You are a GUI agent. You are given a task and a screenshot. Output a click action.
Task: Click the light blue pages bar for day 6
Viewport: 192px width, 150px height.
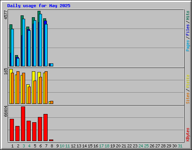tap(40, 40)
